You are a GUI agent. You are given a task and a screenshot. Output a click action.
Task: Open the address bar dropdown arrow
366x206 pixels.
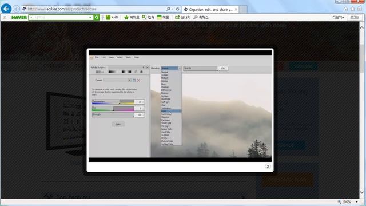pos(173,9)
